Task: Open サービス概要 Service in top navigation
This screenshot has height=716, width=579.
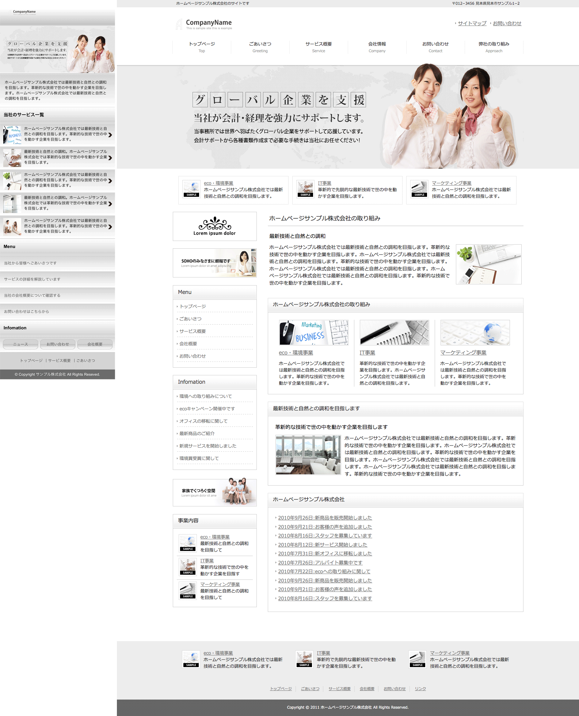Action: (319, 47)
